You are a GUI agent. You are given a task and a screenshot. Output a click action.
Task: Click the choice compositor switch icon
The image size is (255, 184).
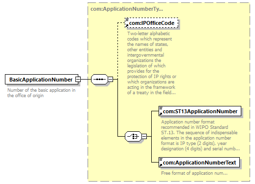(x=133, y=136)
